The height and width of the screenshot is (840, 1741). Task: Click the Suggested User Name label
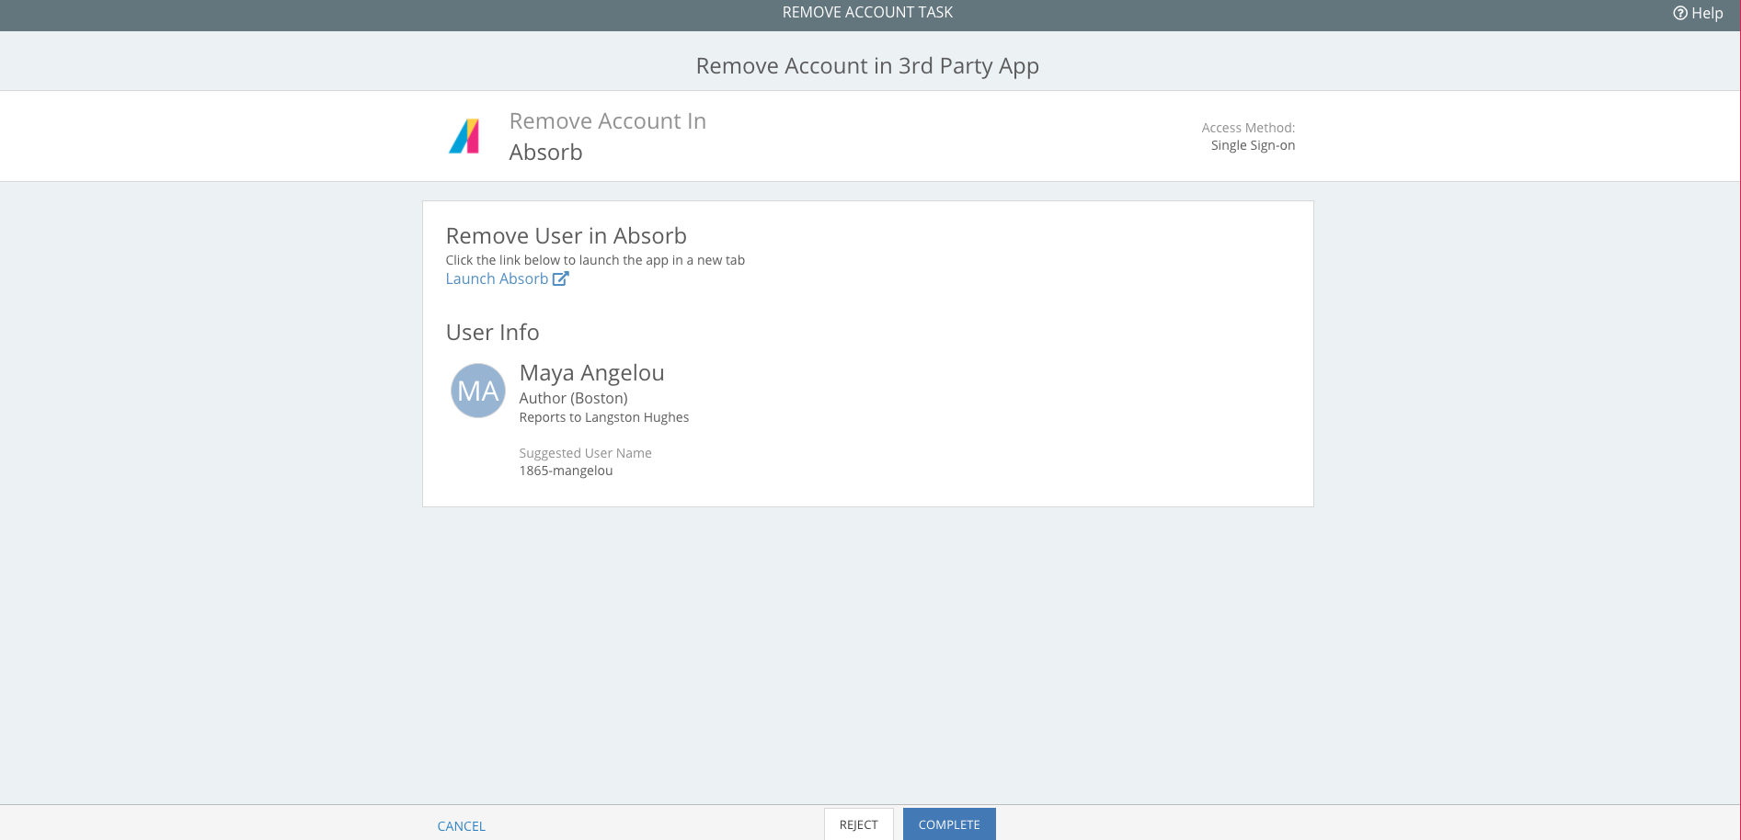click(x=585, y=453)
